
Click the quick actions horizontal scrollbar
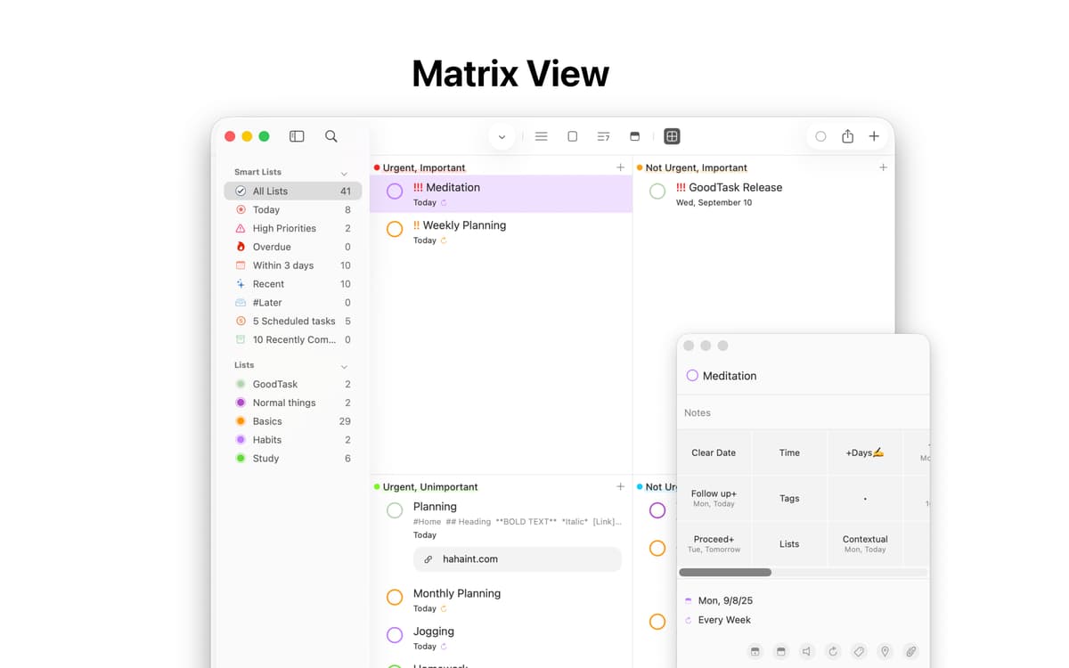click(725, 572)
